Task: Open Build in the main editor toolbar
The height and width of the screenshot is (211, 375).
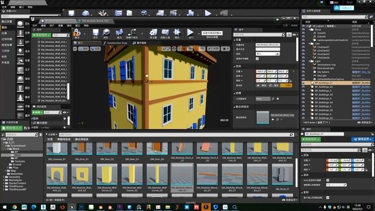Action: point(190,13)
